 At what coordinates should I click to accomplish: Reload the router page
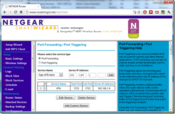[16, 12]
